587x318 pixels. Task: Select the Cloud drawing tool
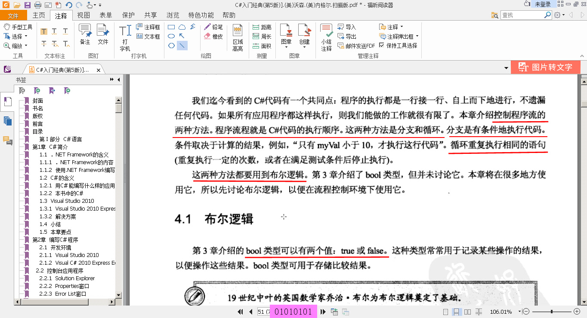point(182,27)
